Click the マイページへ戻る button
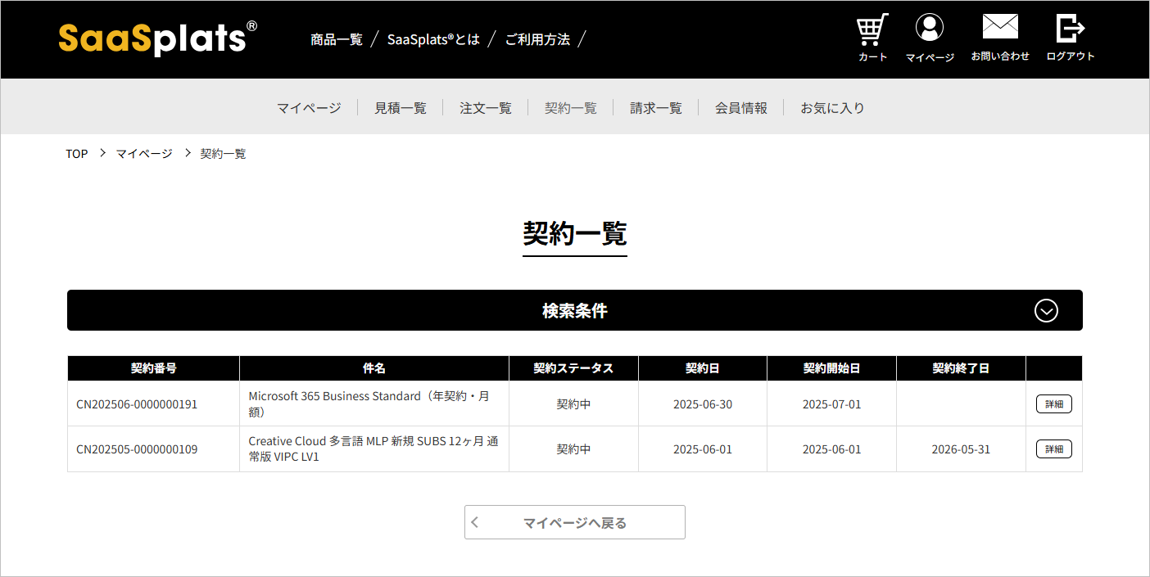Image resolution: width=1150 pixels, height=577 pixels. pos(575,522)
